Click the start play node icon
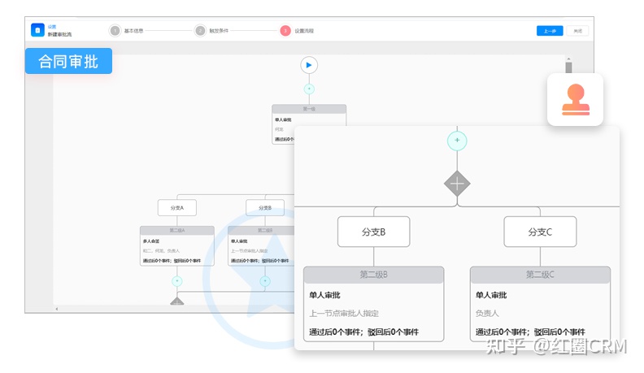The height and width of the screenshot is (373, 644). click(x=309, y=65)
